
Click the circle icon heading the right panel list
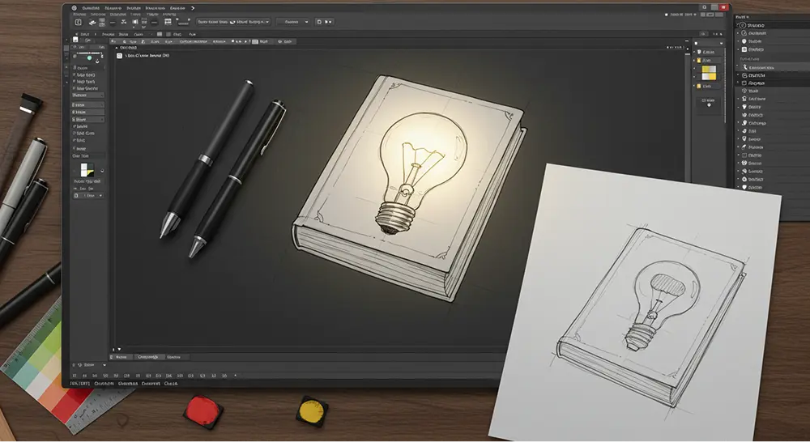point(743,26)
